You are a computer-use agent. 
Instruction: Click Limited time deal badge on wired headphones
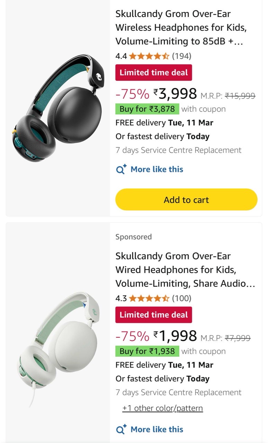tap(154, 315)
